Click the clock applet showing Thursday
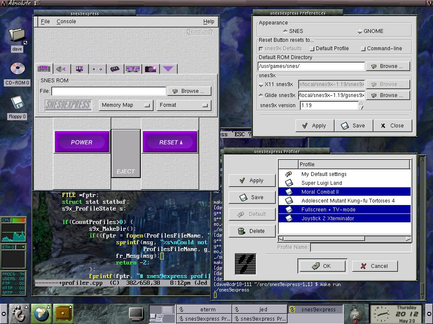Screen dimensions: 433x324 pyautogui.click(x=395, y=314)
